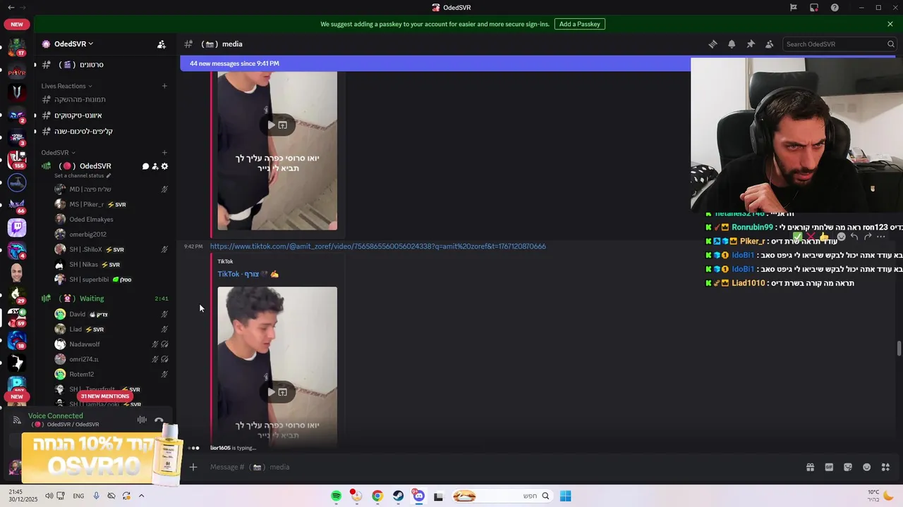Open the apps icon in message bar

(886, 467)
